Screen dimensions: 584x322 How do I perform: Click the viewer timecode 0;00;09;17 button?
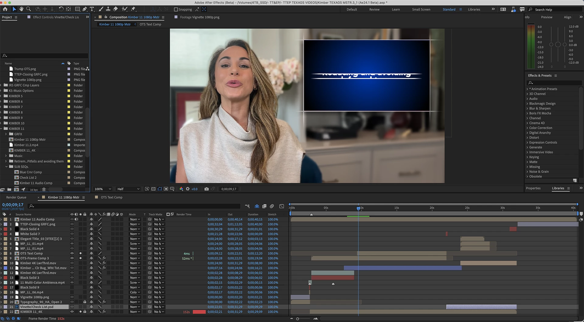click(229, 189)
